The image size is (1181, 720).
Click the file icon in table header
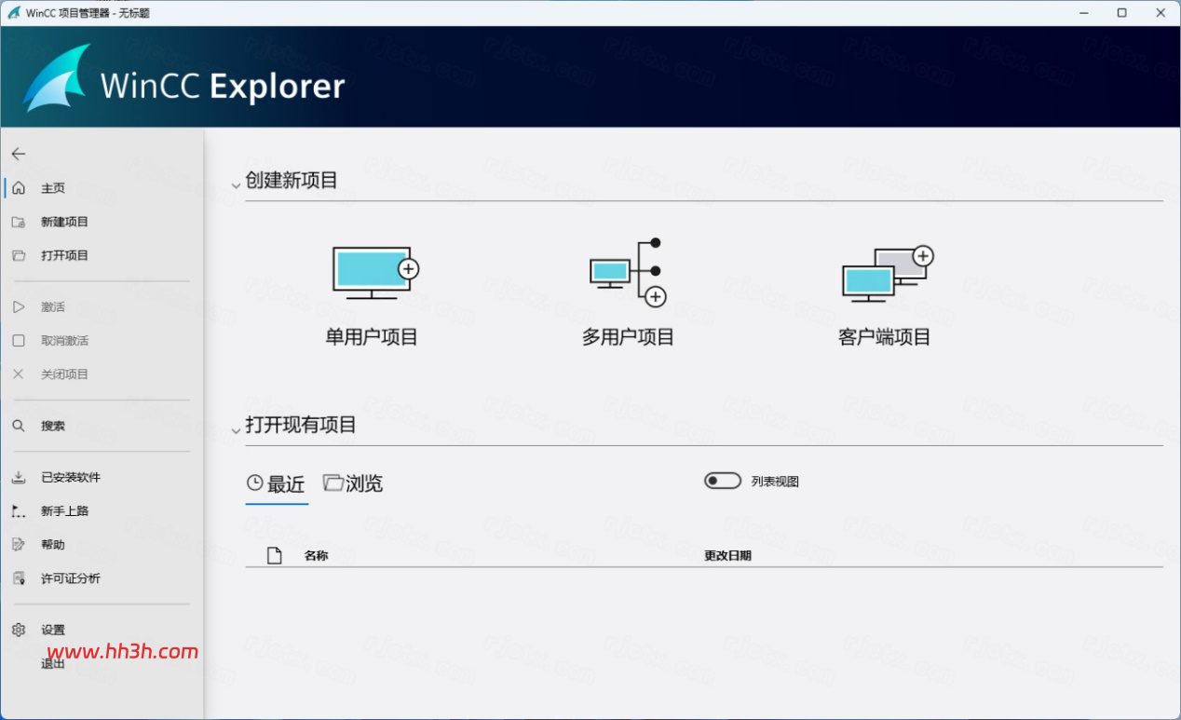pyautogui.click(x=274, y=555)
